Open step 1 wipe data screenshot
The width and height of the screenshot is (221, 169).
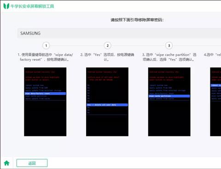coord(45,102)
